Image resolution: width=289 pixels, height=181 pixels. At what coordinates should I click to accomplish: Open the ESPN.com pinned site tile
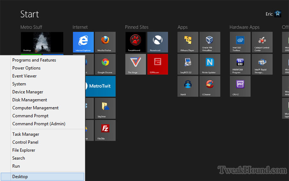(x=158, y=64)
